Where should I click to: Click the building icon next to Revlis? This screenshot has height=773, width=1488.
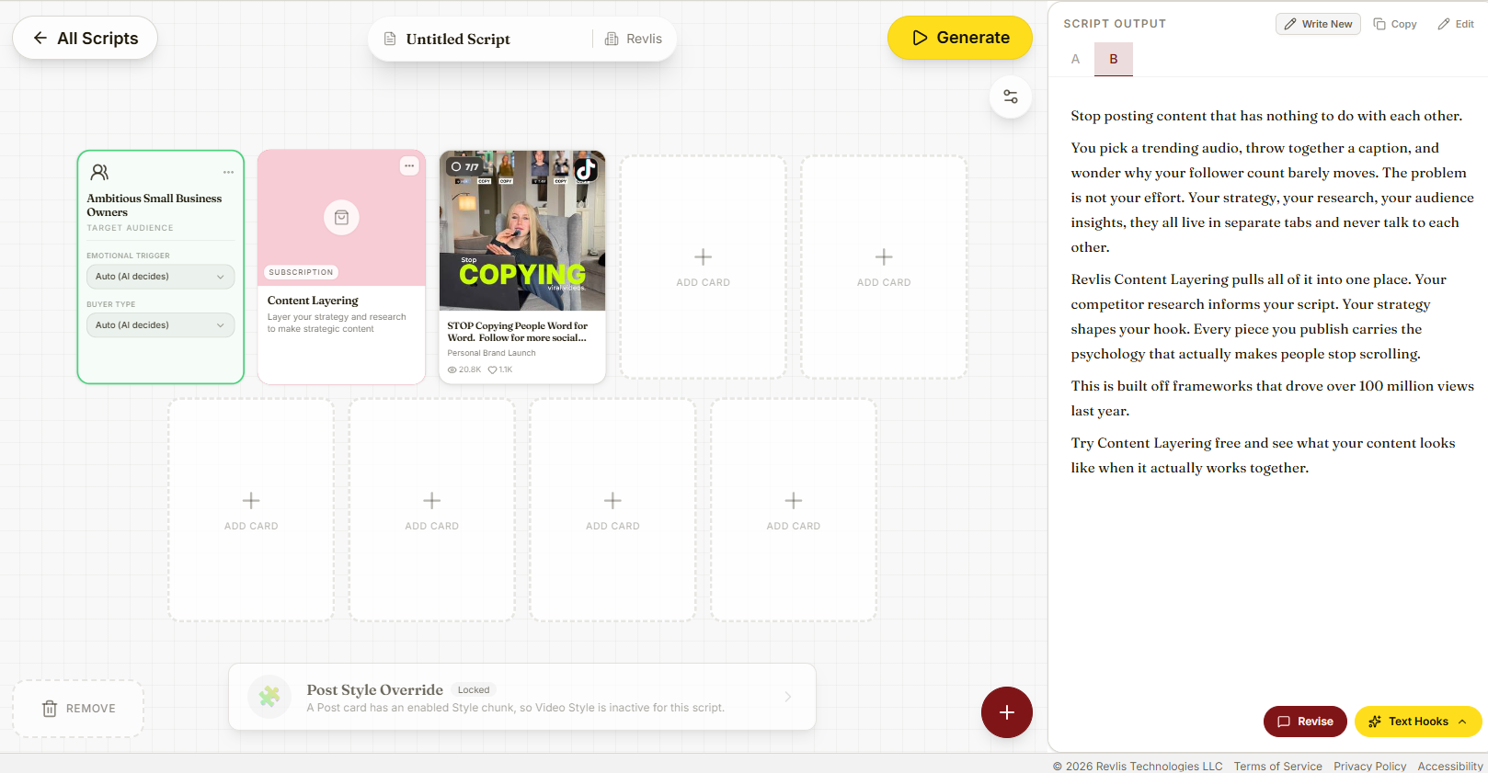(612, 39)
